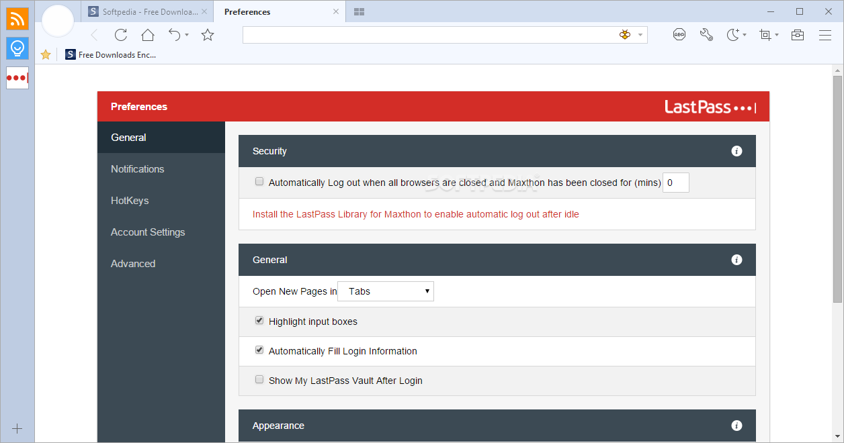Viewport: 844px width, 443px height.
Task: Go to the home page icon
Action: click(148, 35)
